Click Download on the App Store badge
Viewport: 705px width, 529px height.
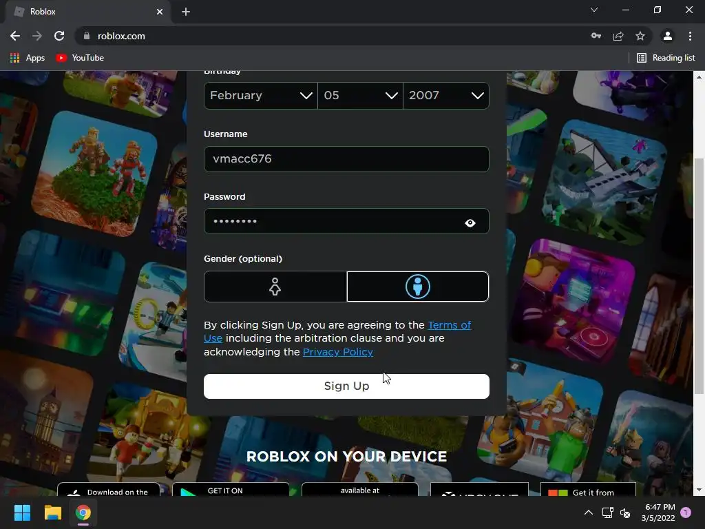[108, 490]
